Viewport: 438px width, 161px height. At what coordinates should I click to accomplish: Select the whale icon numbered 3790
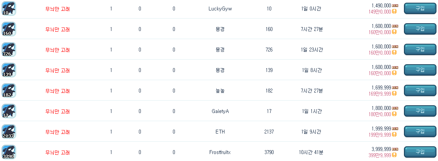[x=9, y=152]
